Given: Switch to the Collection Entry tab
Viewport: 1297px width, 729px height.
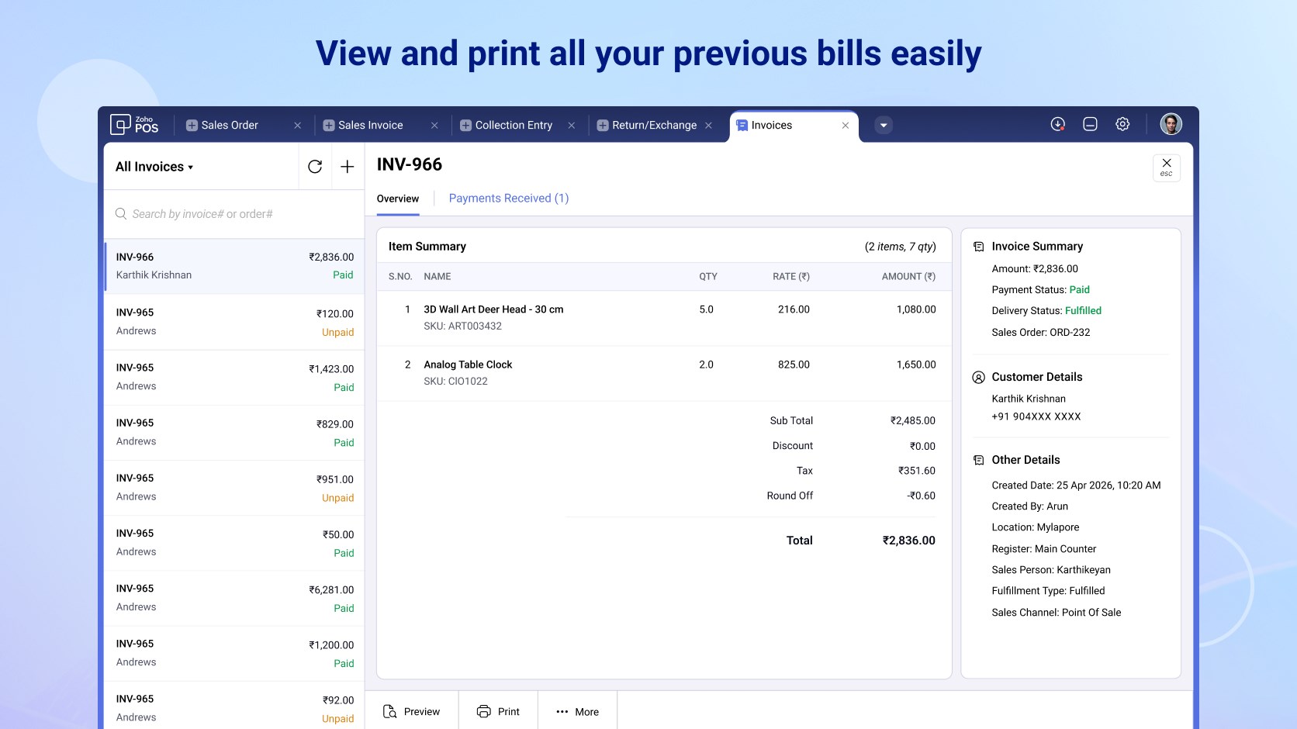Looking at the screenshot, I should (514, 126).
